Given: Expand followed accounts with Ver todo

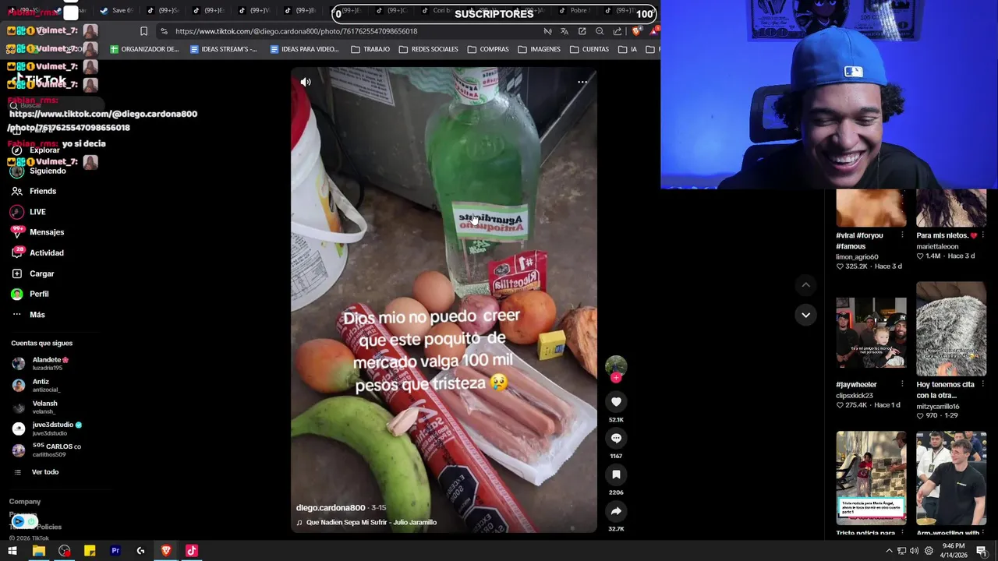Looking at the screenshot, I should (37, 472).
